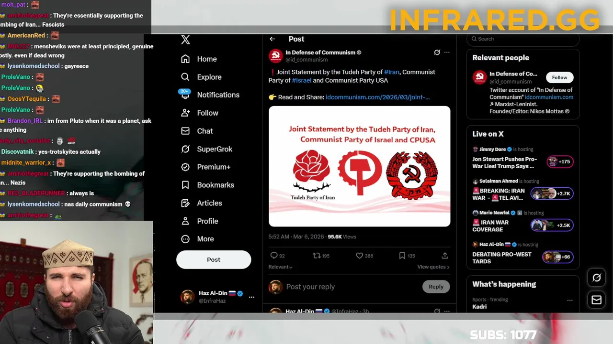Follow In Defense of Communism
Viewport: 613px width, 344px height.
click(x=559, y=77)
